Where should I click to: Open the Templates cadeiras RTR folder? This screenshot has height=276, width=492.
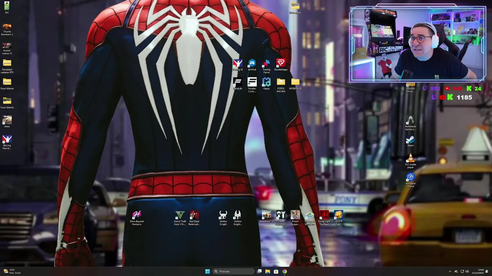(x=7, y=67)
